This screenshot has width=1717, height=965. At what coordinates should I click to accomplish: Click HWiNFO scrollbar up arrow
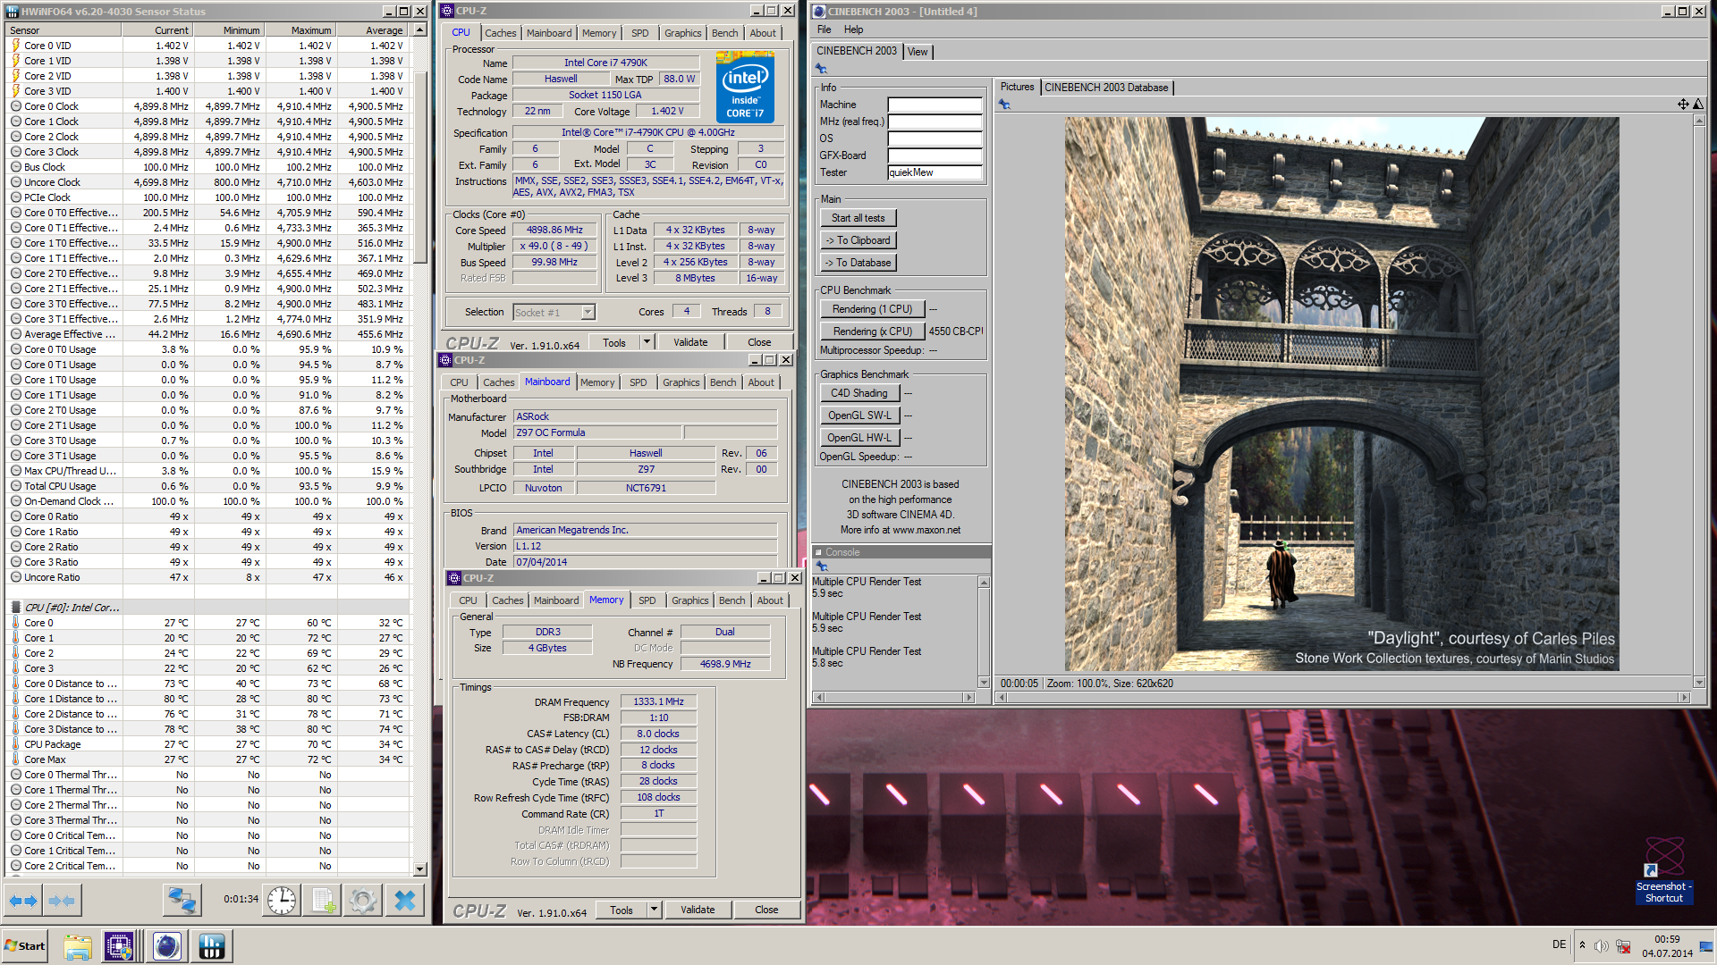[419, 30]
